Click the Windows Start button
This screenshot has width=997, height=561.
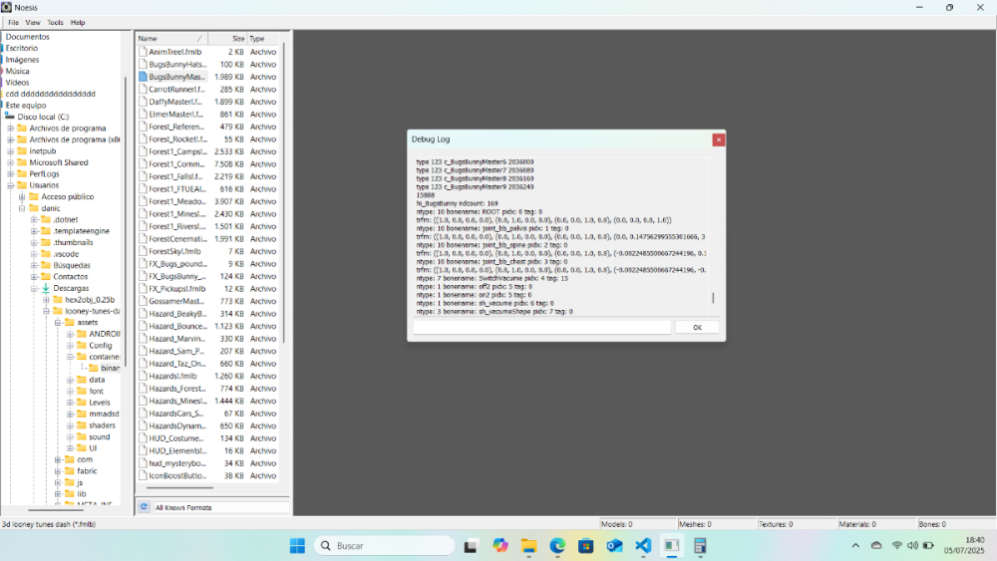coord(297,545)
